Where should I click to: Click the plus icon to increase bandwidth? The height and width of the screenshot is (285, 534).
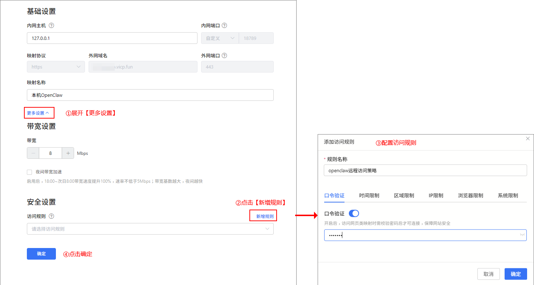(x=68, y=153)
